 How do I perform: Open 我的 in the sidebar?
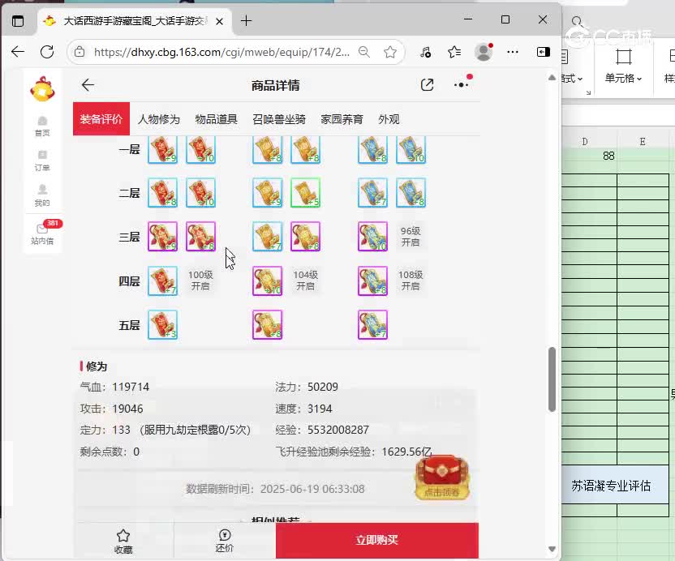(x=42, y=195)
